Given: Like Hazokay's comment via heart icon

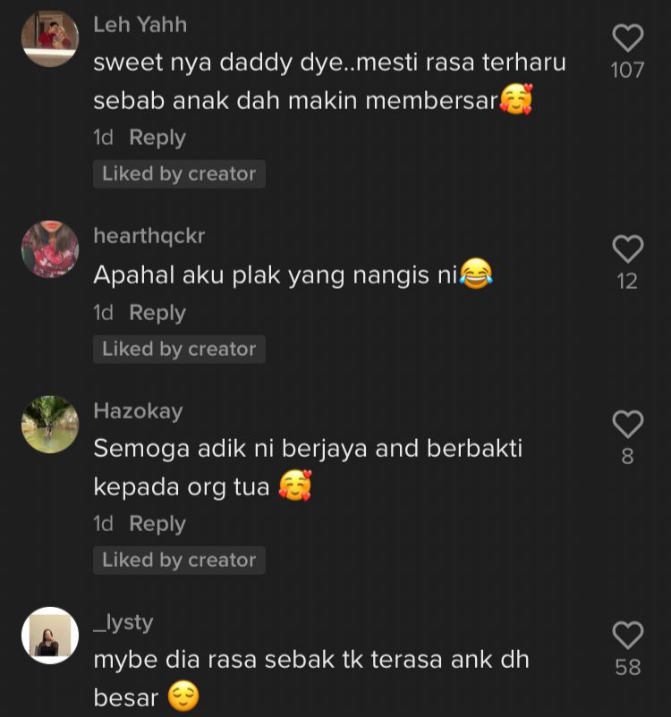Looking at the screenshot, I should (x=627, y=424).
